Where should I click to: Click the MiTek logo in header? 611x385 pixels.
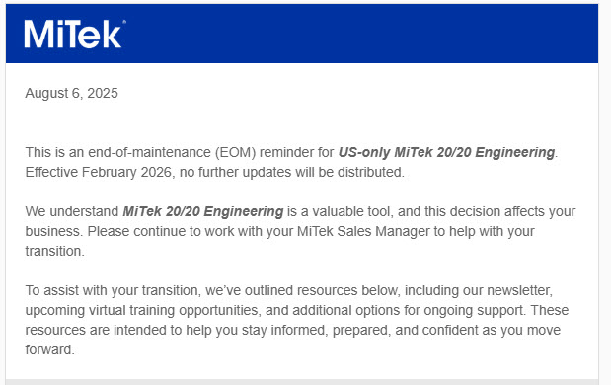click(x=74, y=35)
